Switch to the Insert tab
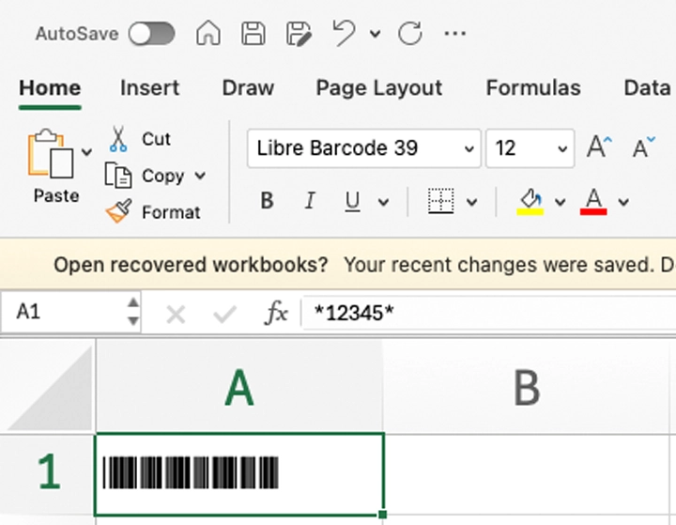This screenshot has width=676, height=525. (x=149, y=88)
